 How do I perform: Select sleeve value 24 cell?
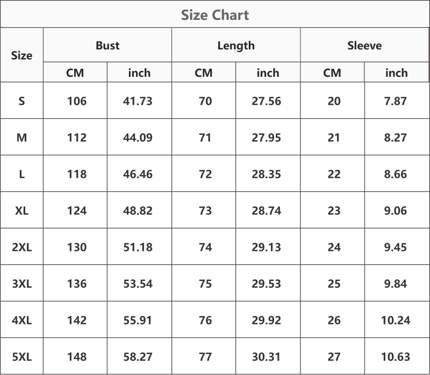(334, 247)
